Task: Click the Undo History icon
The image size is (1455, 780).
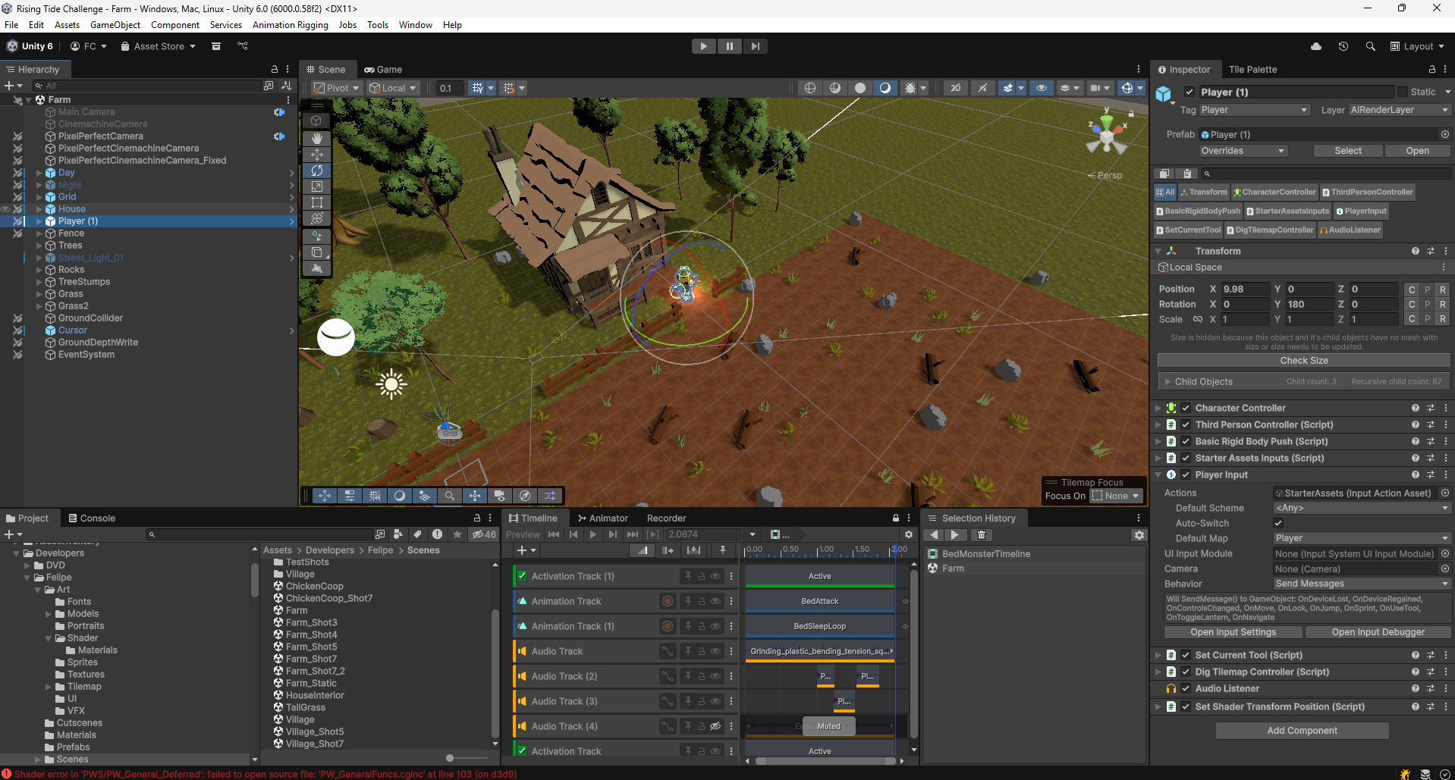Action: 1343,46
